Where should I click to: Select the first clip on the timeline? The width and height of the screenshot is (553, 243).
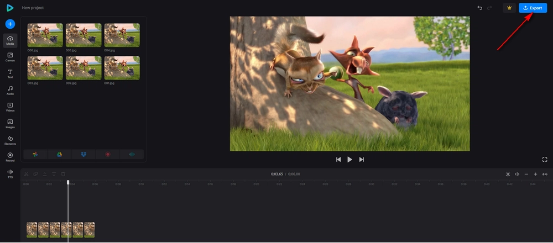(32, 230)
